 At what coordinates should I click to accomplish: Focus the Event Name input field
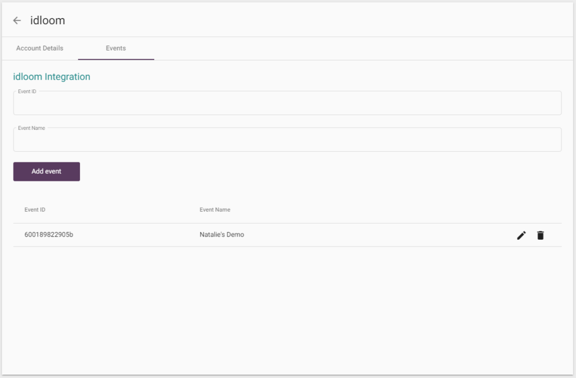click(287, 140)
